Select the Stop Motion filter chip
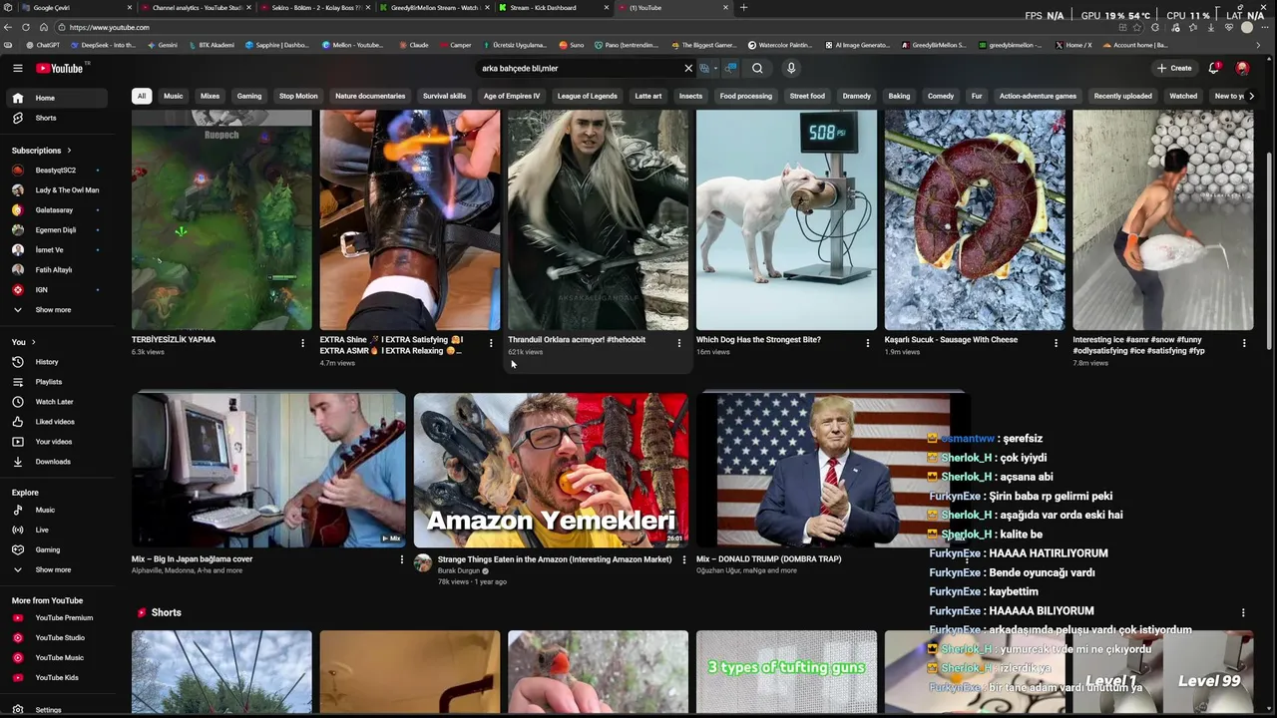The height and width of the screenshot is (718, 1277). point(298,96)
